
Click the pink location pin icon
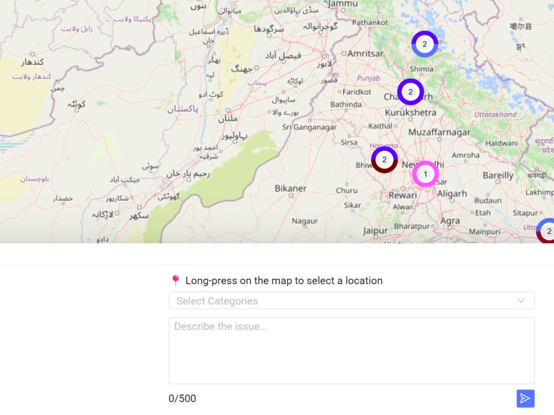pyautogui.click(x=175, y=280)
